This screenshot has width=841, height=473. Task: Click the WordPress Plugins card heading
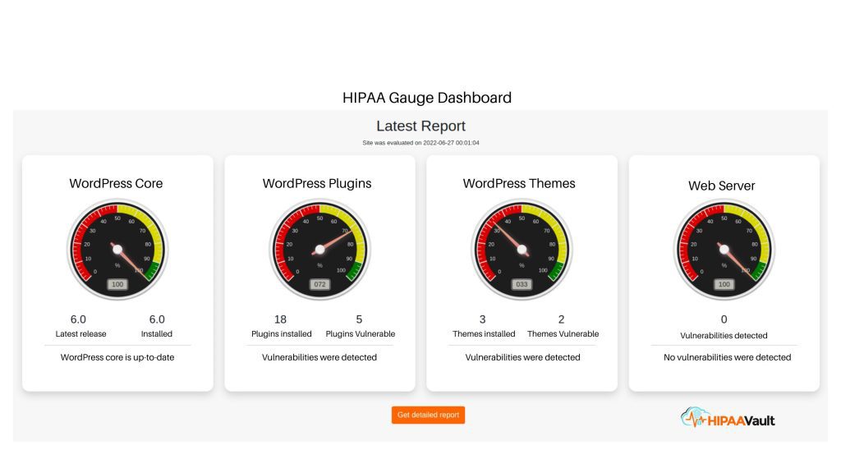[x=317, y=183]
